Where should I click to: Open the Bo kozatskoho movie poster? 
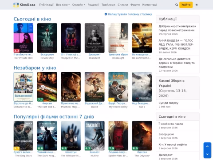[142, 38]
